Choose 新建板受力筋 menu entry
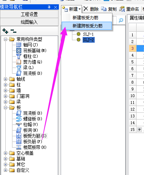The image size is (144, 175). (x=85, y=18)
